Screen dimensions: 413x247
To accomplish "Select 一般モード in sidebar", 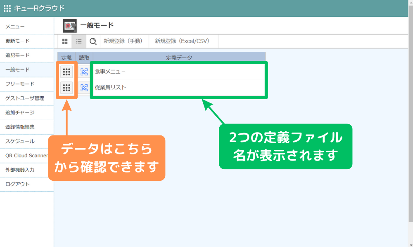I will coord(27,70).
